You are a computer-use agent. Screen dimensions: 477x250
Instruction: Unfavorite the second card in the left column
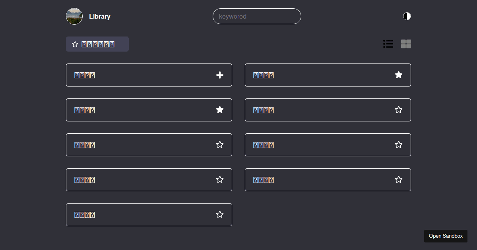point(220,110)
